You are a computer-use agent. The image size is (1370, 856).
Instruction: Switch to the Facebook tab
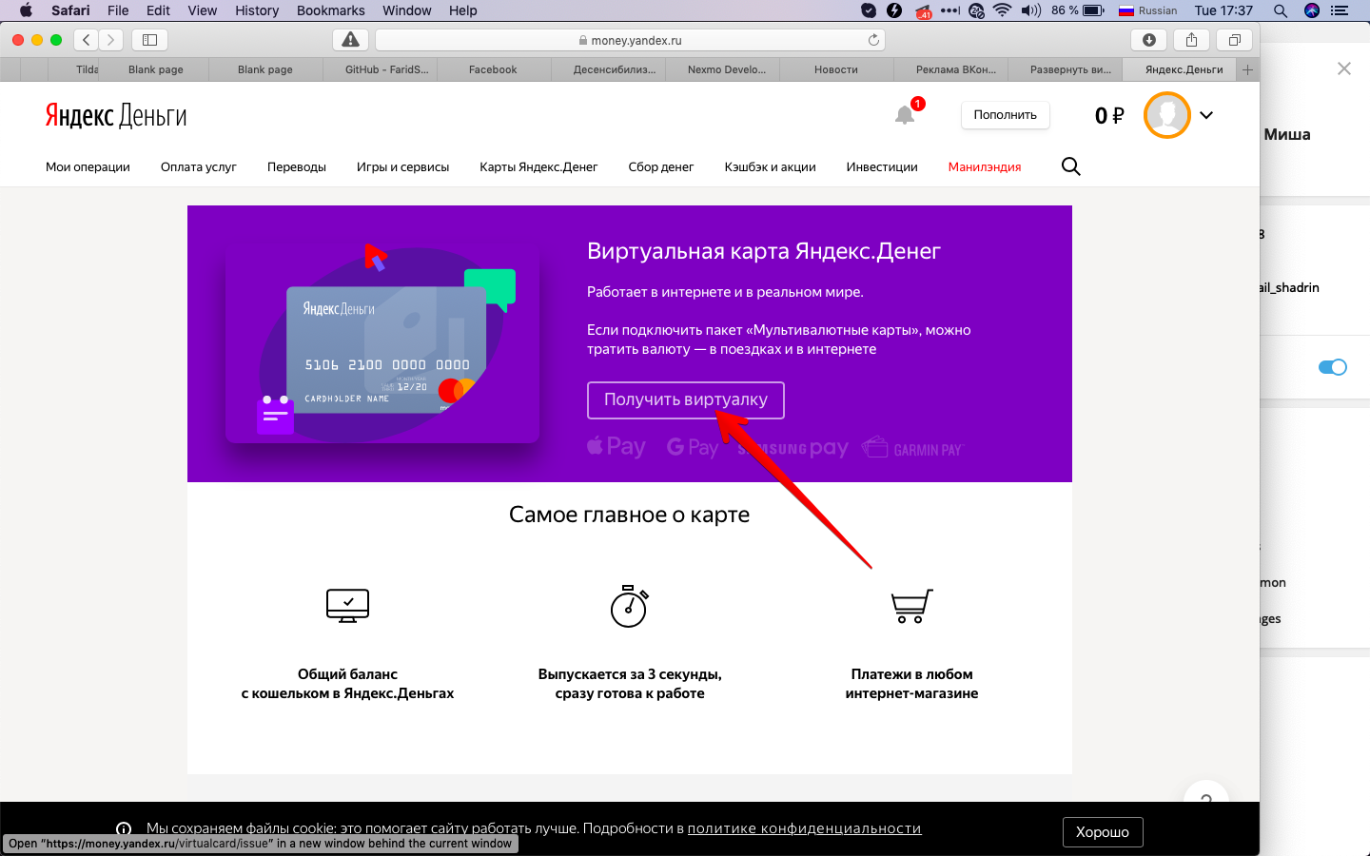click(493, 69)
